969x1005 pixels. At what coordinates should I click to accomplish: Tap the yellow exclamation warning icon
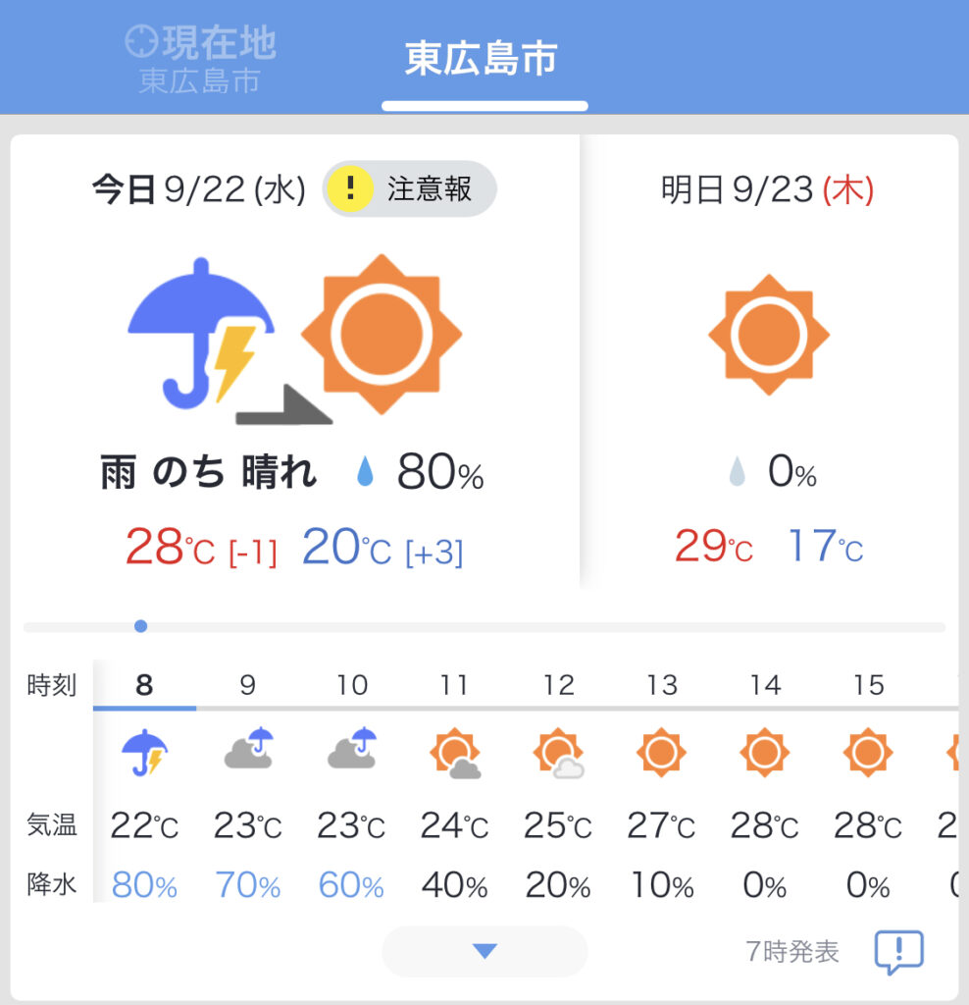350,188
